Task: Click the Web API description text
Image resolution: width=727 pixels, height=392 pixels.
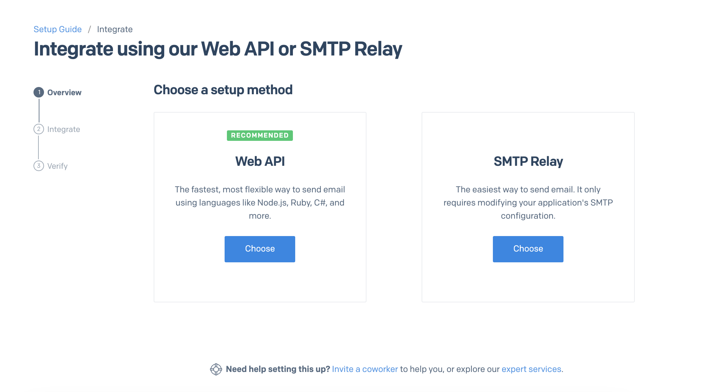Action: point(260,203)
